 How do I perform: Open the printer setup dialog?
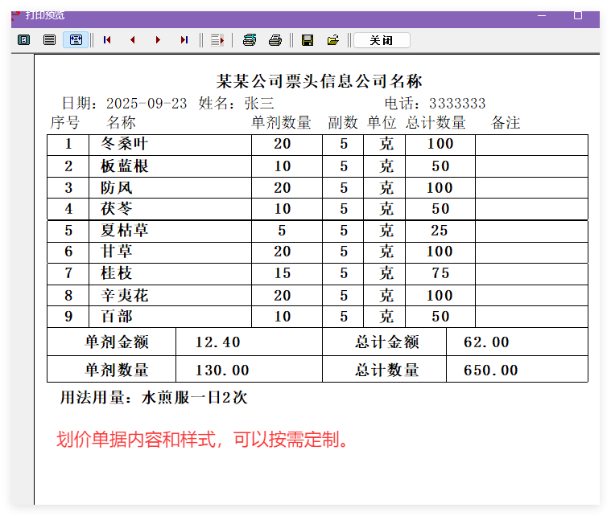250,39
